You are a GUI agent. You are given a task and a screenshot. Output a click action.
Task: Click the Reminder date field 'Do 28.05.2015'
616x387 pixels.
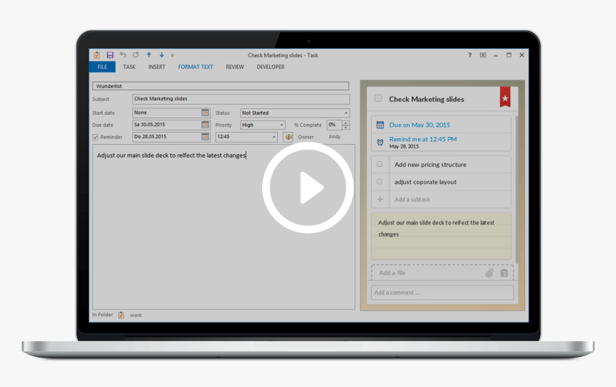point(167,137)
